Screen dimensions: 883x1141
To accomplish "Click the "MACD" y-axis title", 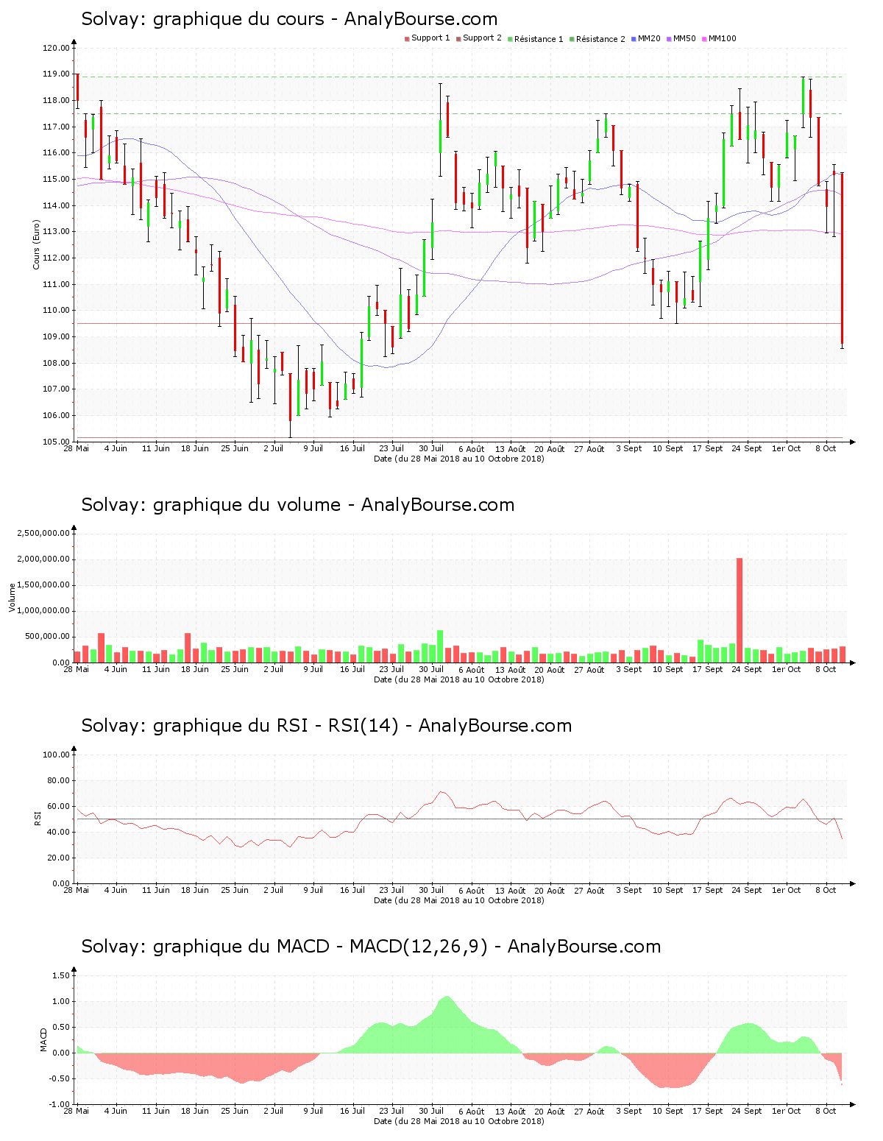I will (43, 1039).
